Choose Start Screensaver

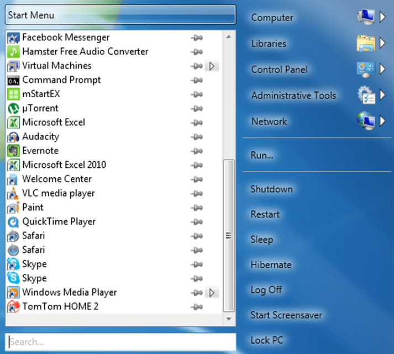[286, 315]
